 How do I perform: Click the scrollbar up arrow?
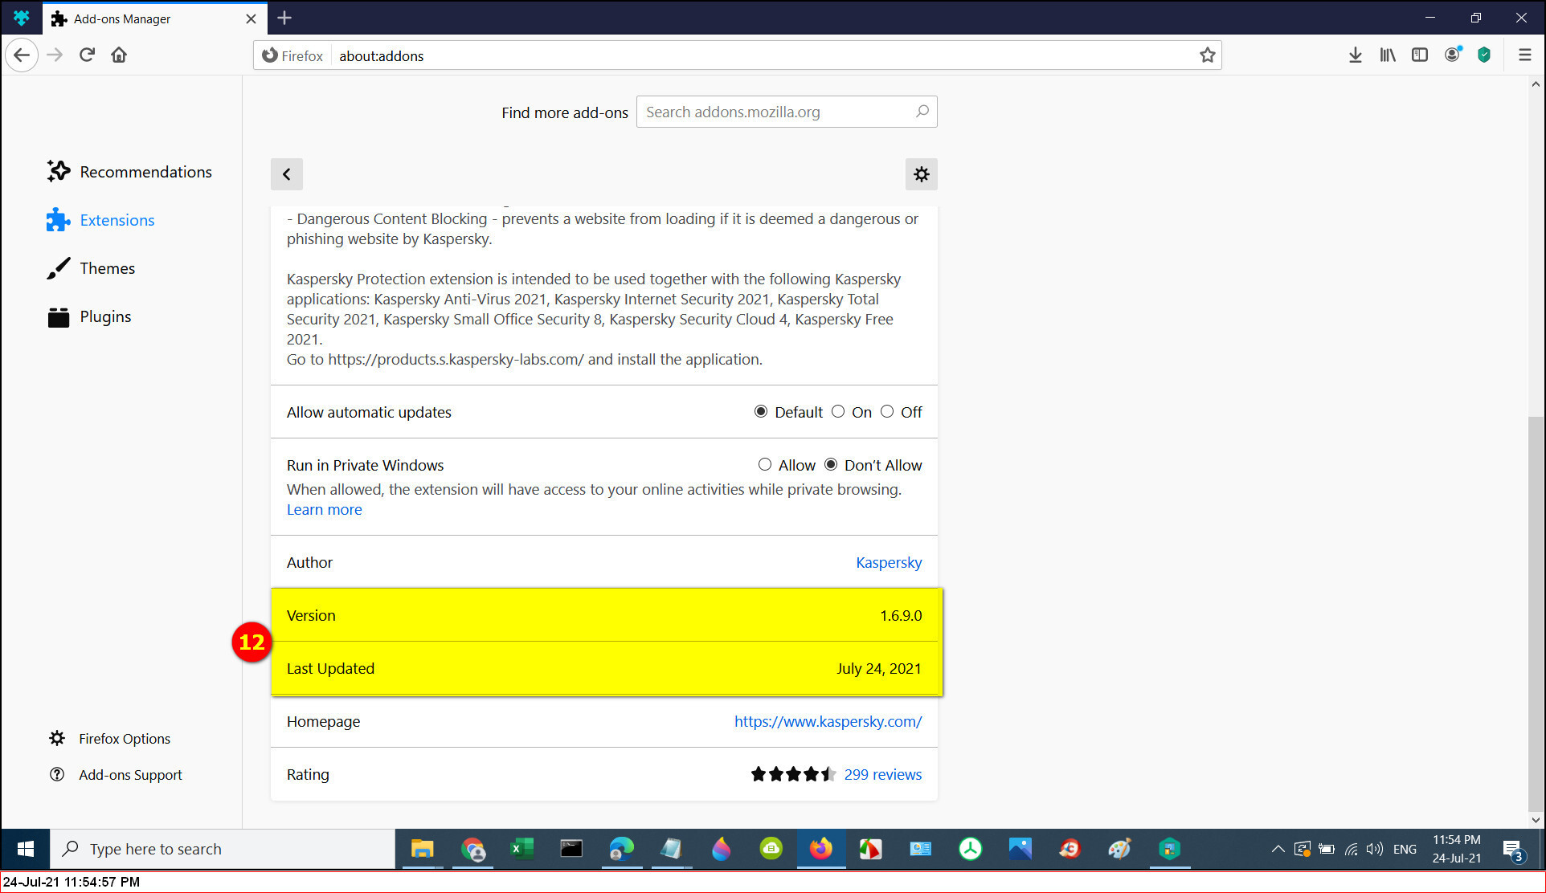click(1536, 84)
